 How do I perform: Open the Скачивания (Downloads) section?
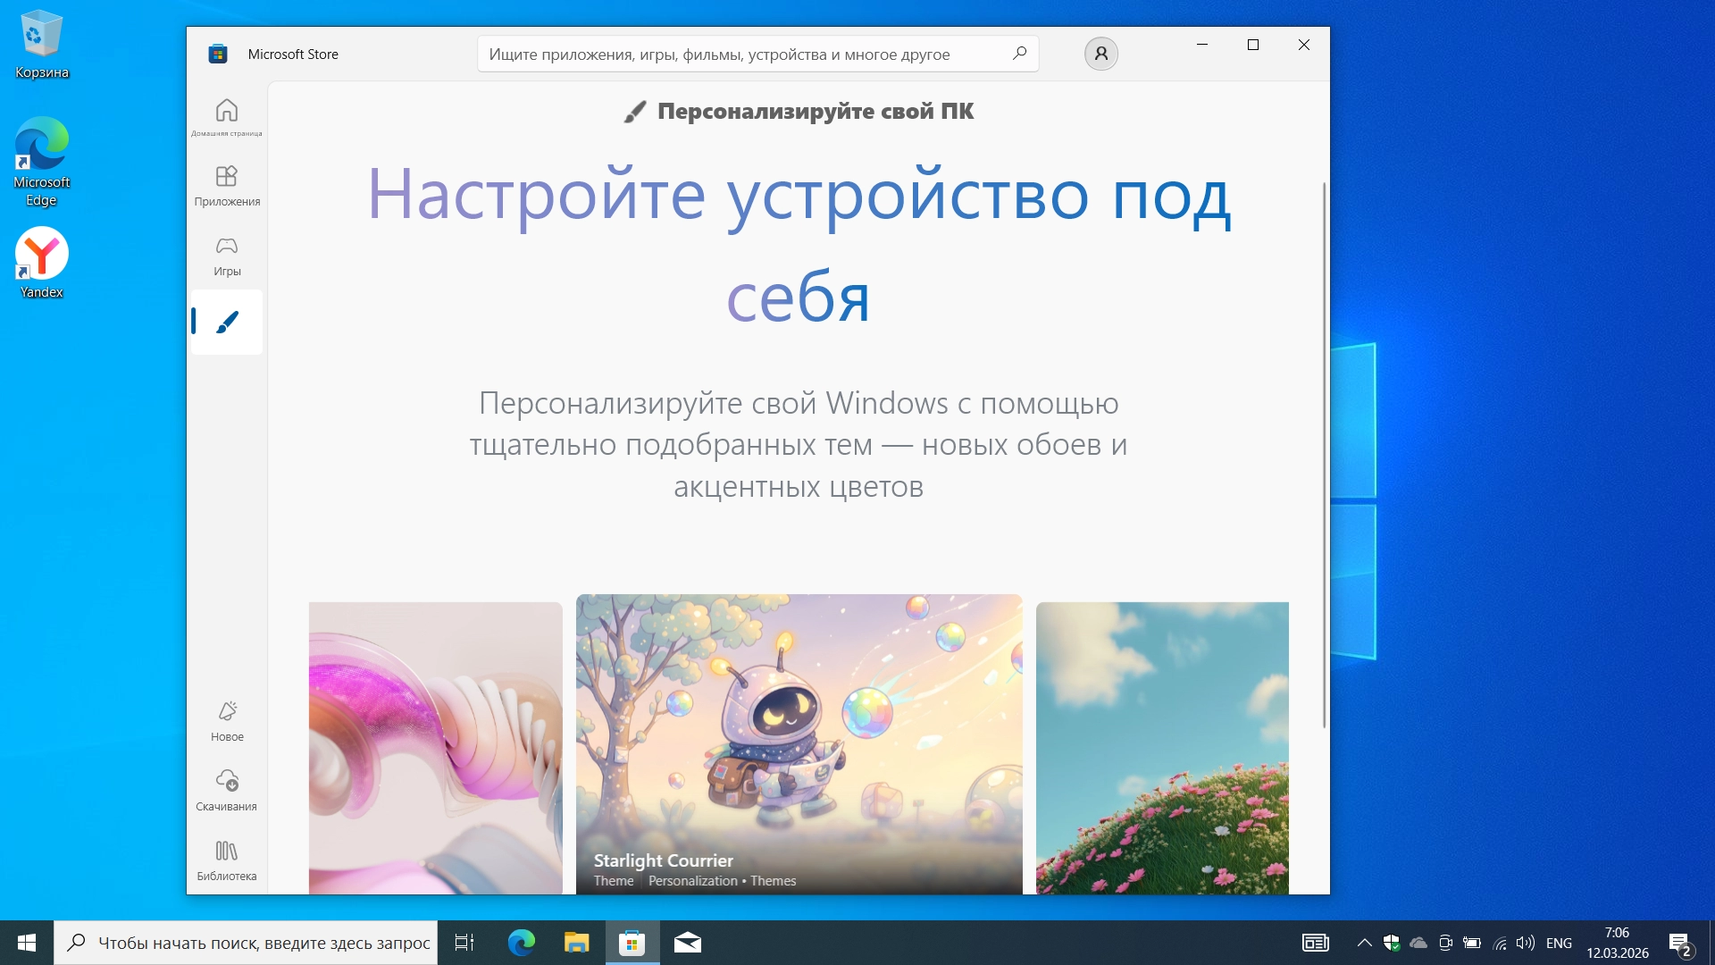[227, 790]
